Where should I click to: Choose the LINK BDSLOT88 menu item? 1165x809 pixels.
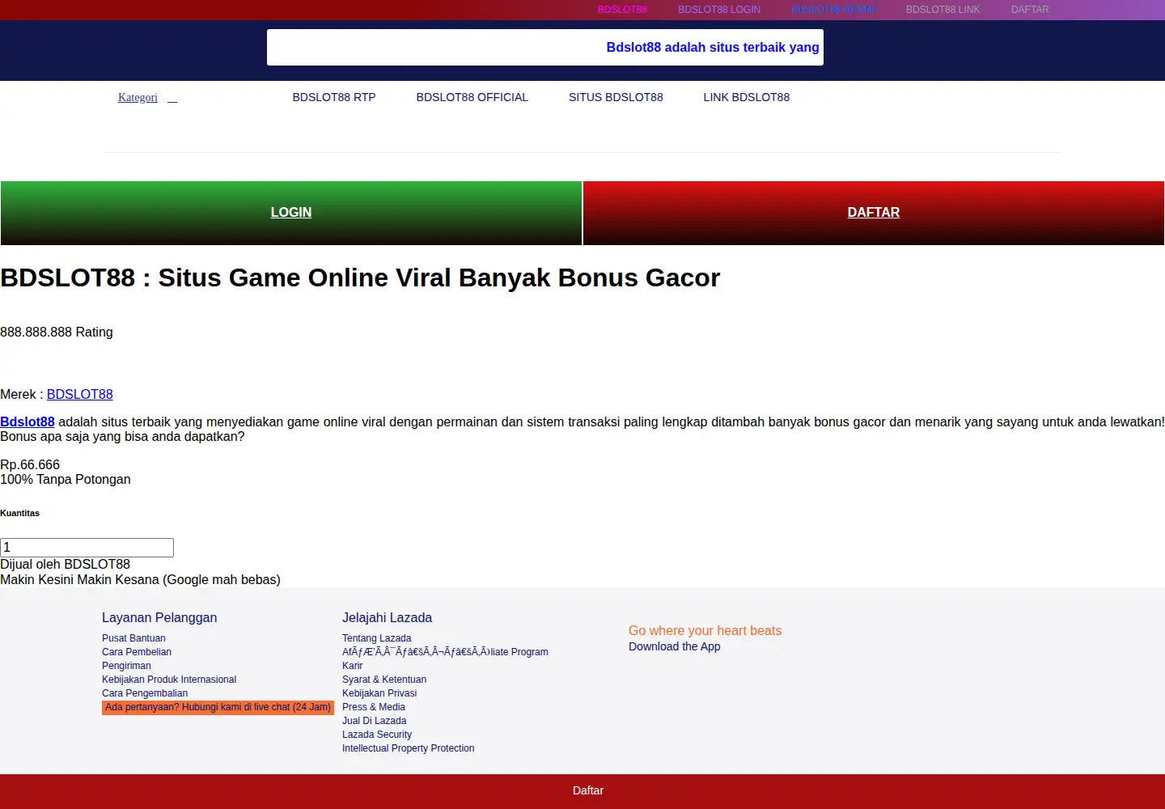click(x=746, y=97)
